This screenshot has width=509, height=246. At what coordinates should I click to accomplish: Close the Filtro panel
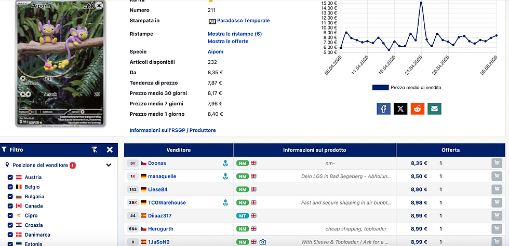(110, 149)
